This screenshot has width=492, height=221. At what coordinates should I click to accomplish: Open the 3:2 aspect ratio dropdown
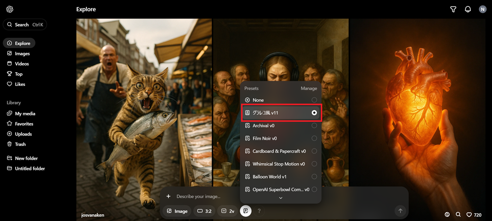point(204,211)
